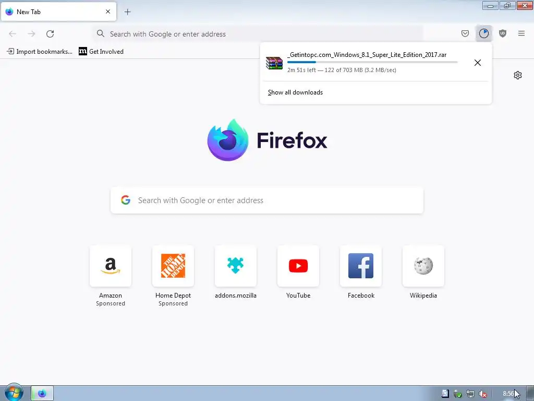Toggle the Downloads panel toolbar button
This screenshot has height=401, width=534.
coord(483,33)
